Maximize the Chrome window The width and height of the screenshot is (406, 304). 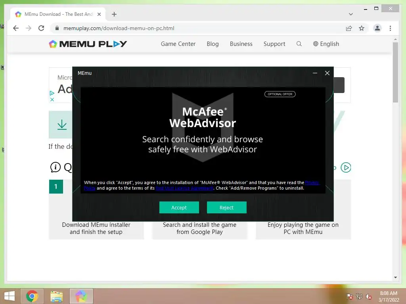click(x=376, y=9)
